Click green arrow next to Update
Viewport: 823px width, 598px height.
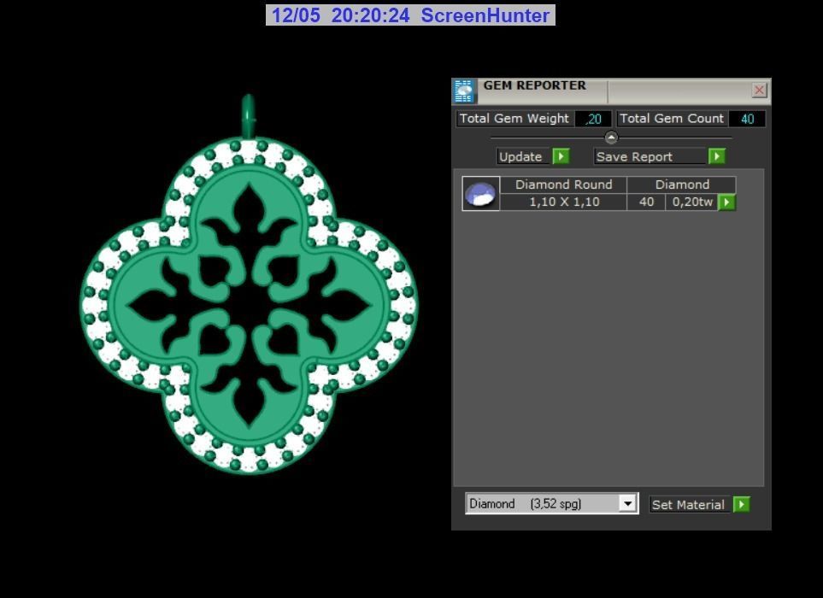[x=561, y=156]
